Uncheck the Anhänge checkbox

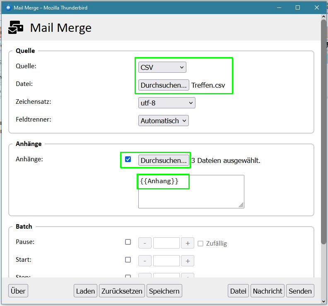click(x=128, y=160)
